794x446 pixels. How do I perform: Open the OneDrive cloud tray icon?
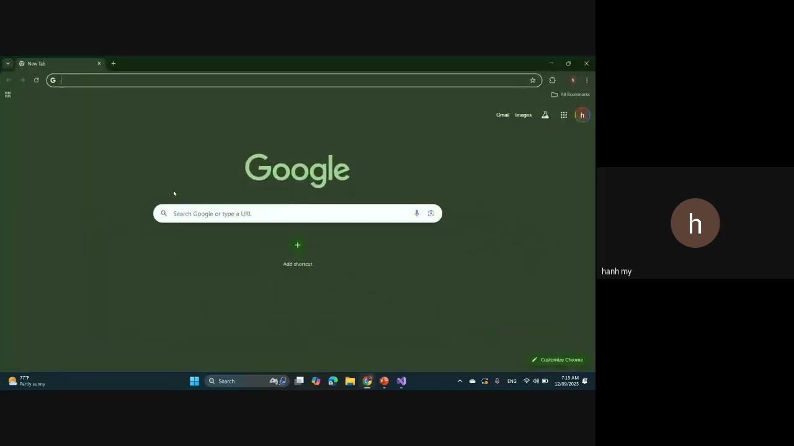(472, 381)
